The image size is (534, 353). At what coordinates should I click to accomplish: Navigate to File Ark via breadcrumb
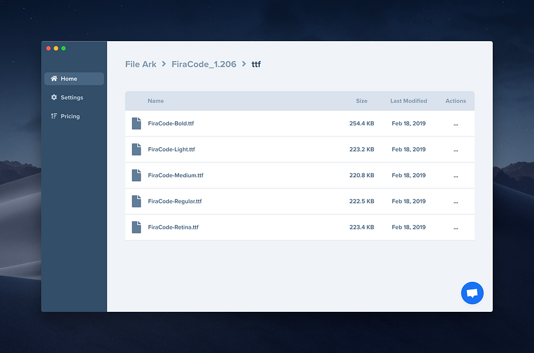[x=141, y=64]
